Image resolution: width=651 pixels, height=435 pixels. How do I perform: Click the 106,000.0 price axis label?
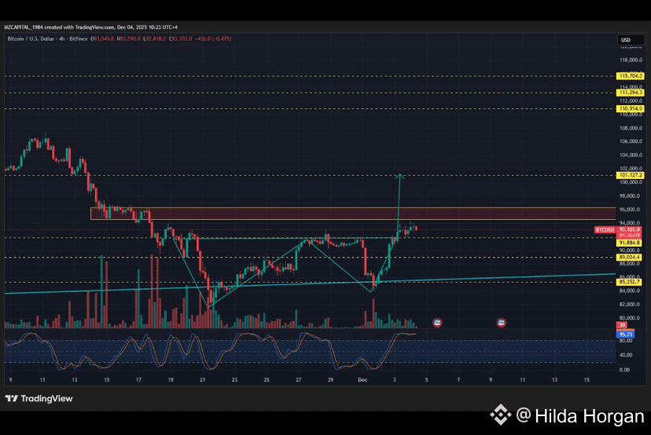click(x=631, y=141)
